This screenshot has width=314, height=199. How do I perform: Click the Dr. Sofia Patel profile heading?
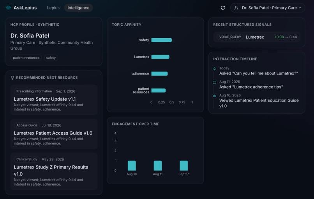(x=30, y=36)
